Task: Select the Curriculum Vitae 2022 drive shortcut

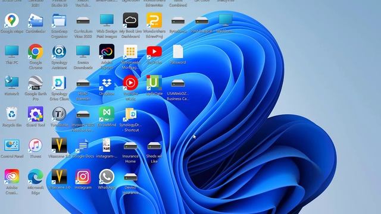Action: pos(83,21)
